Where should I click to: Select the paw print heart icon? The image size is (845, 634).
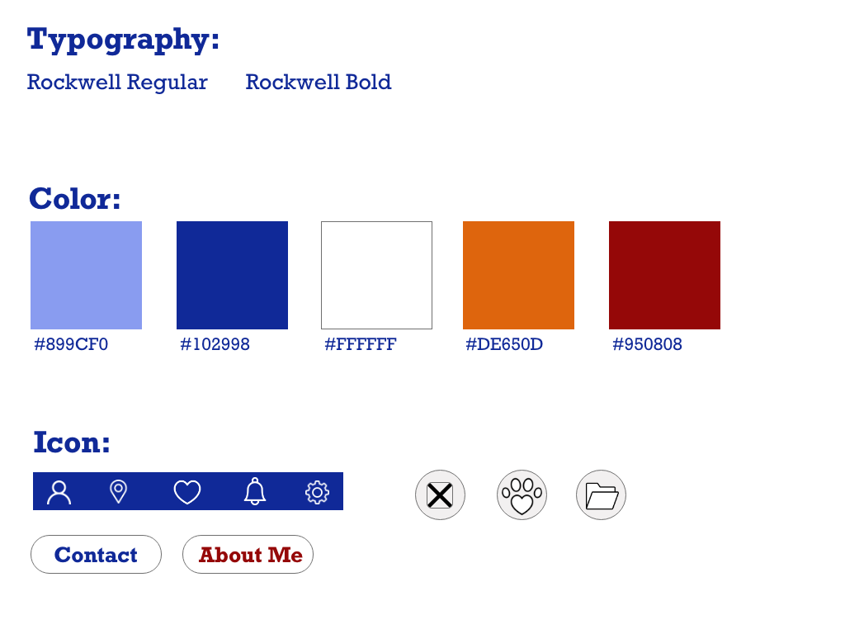522,495
